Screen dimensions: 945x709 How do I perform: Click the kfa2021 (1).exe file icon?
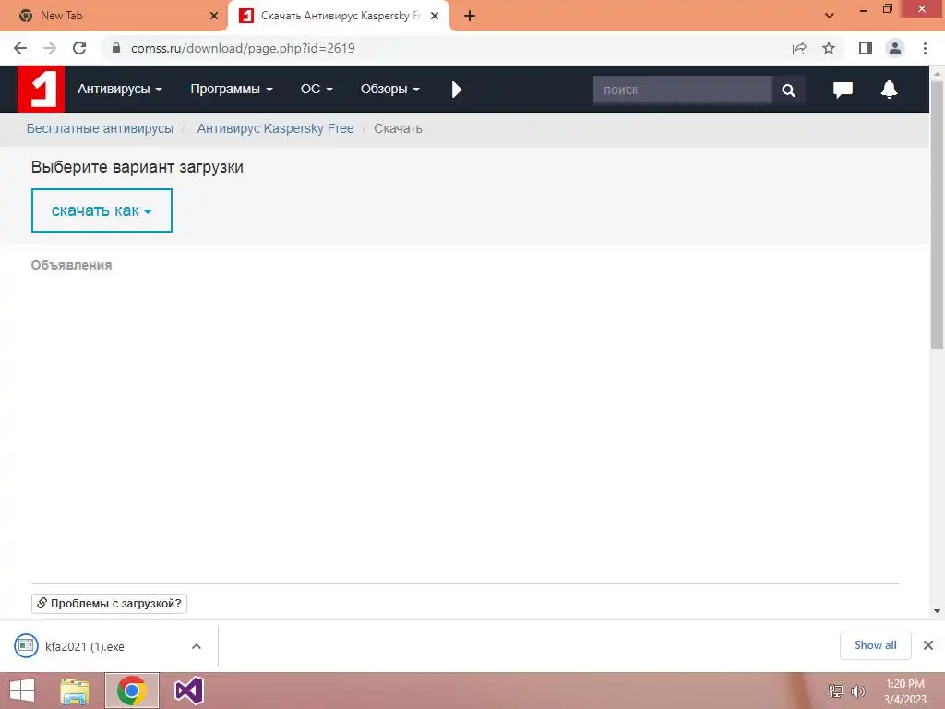coord(26,645)
